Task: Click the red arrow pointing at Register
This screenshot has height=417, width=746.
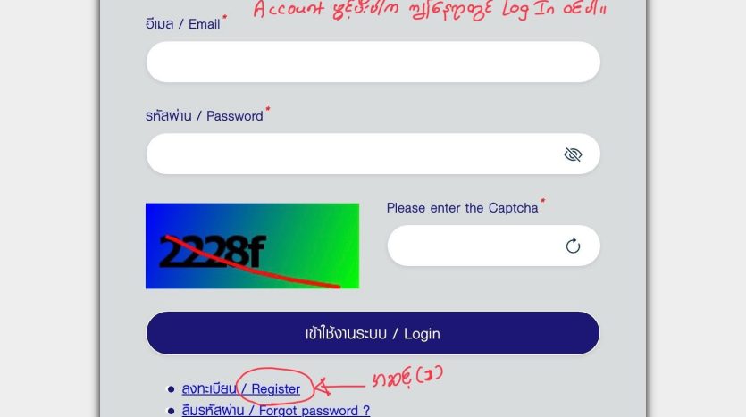Action: tap(340, 386)
